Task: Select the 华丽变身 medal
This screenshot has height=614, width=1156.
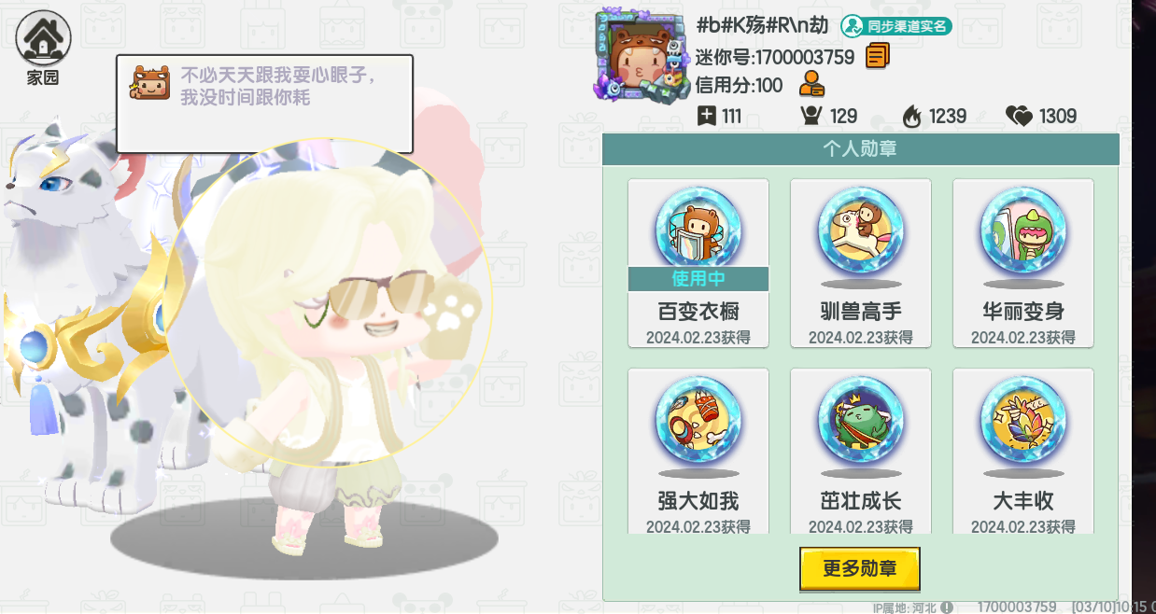Action: point(1023,263)
